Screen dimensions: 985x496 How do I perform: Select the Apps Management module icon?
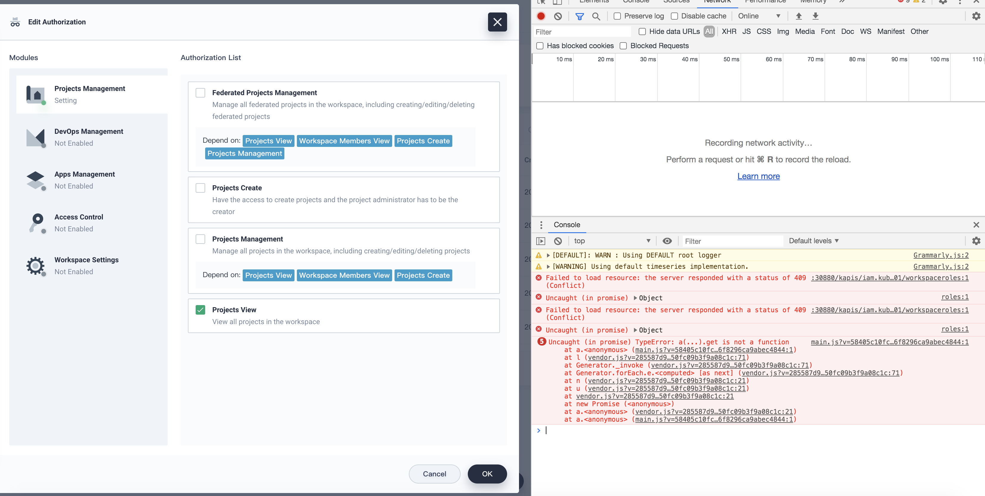point(36,180)
